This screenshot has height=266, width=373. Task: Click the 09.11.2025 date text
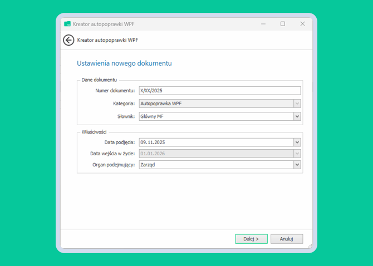tap(153, 142)
